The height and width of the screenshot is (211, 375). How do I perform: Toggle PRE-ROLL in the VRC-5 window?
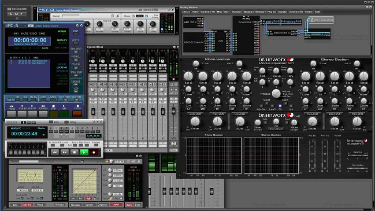76,68
